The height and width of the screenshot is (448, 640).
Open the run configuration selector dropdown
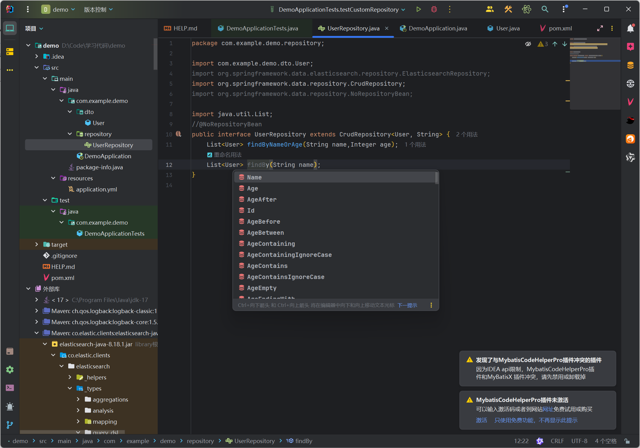(338, 10)
